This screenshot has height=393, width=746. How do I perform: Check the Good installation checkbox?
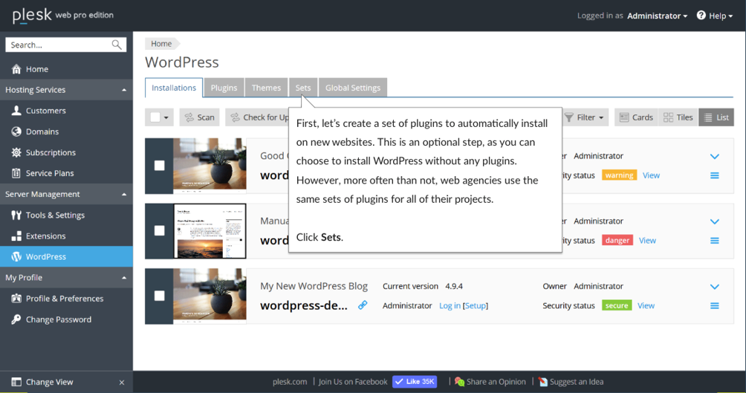pos(160,166)
